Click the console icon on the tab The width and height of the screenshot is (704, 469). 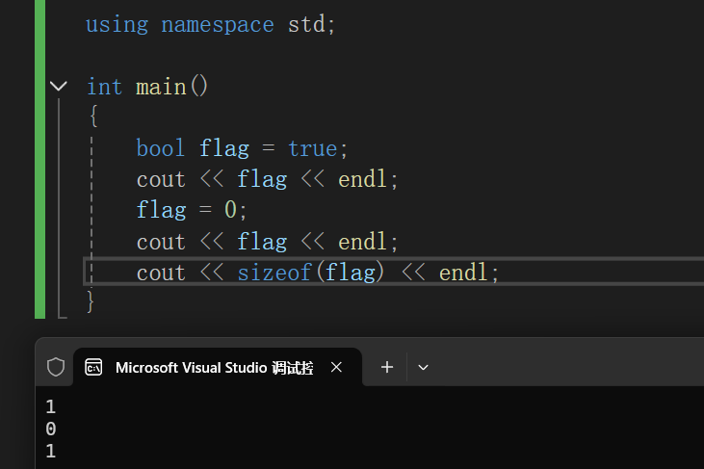click(93, 368)
